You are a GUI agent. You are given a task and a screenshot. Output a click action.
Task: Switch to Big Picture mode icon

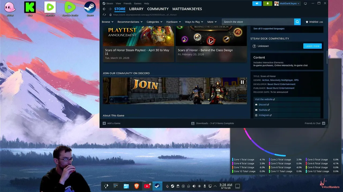coord(305,3)
